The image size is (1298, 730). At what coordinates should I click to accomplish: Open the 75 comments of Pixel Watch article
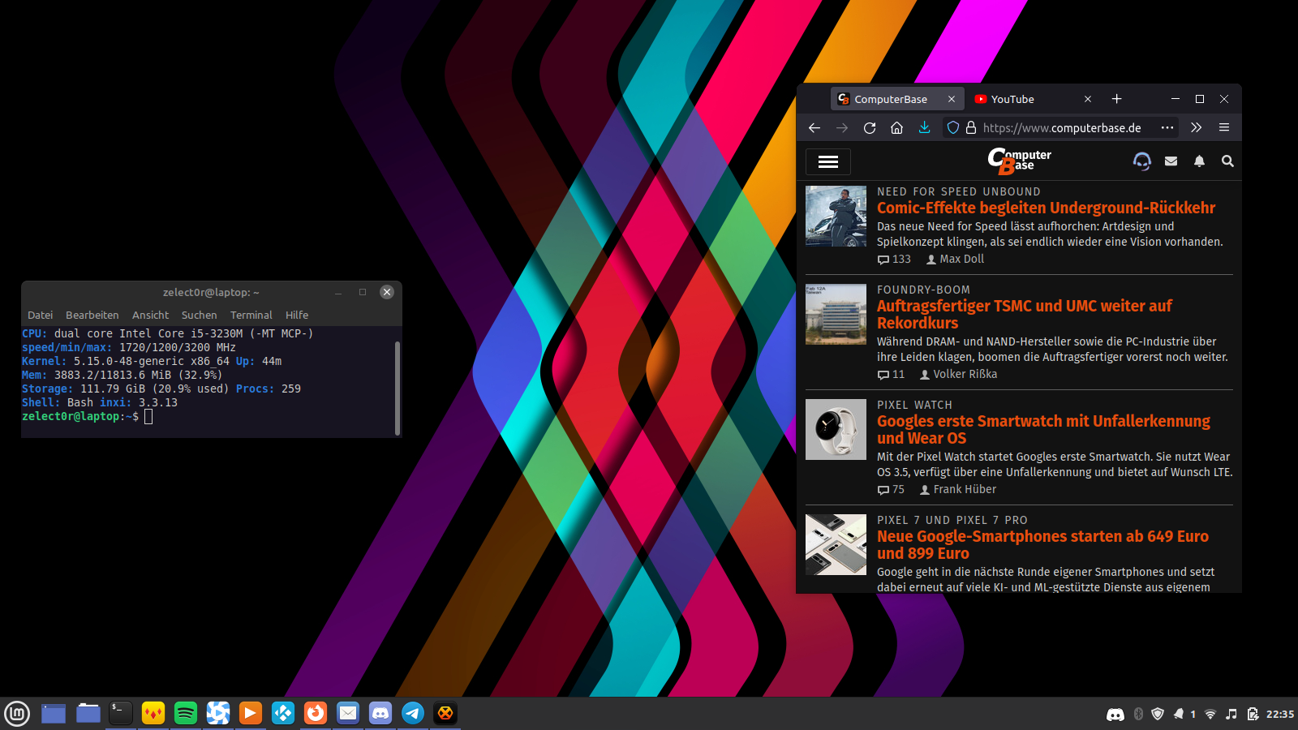[891, 490]
